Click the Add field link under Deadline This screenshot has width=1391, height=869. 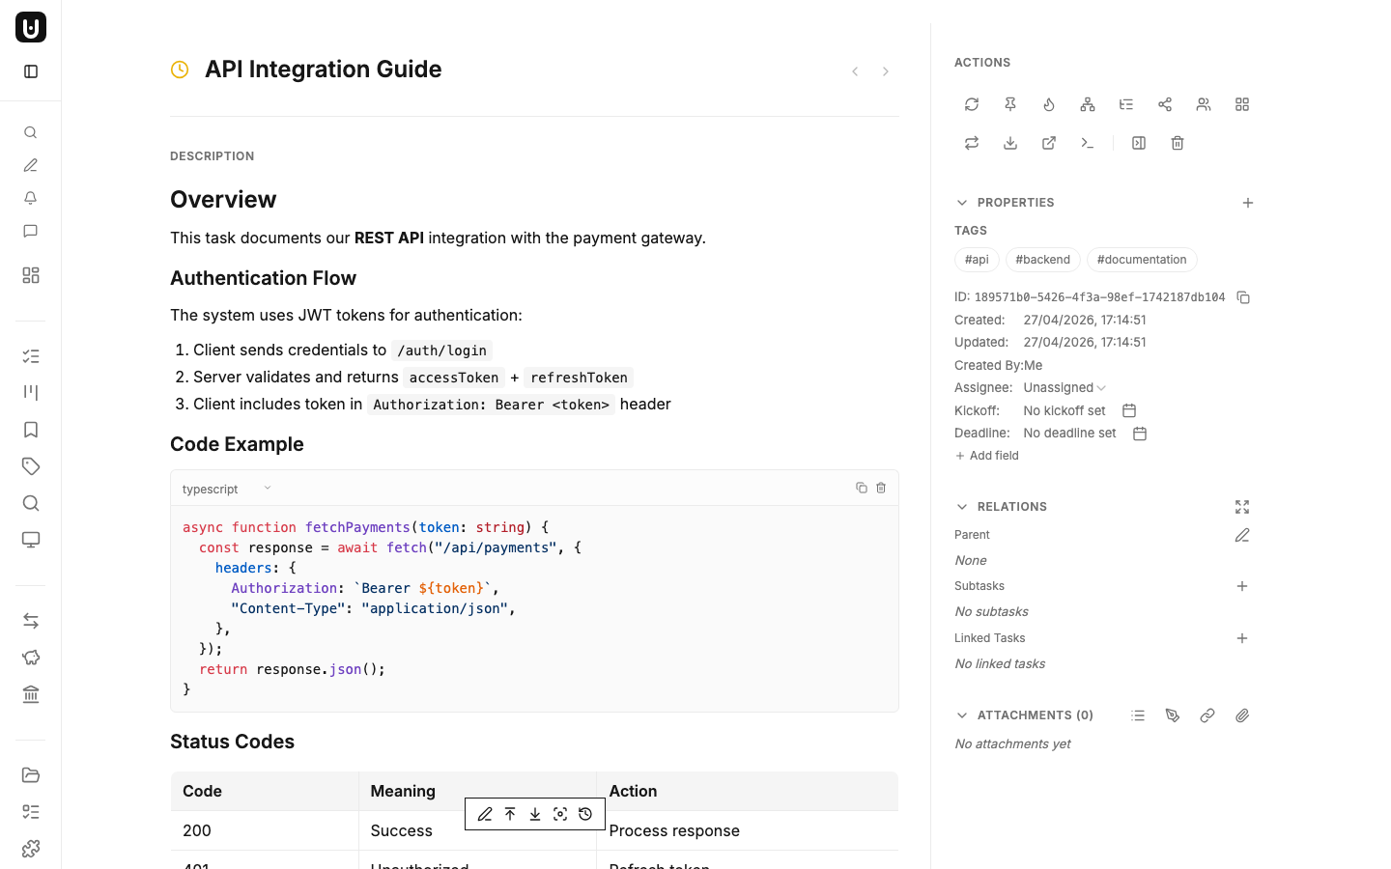point(986,455)
